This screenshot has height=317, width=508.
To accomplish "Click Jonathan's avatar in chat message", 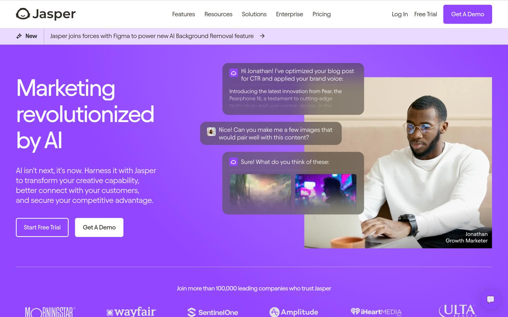I will (x=211, y=132).
